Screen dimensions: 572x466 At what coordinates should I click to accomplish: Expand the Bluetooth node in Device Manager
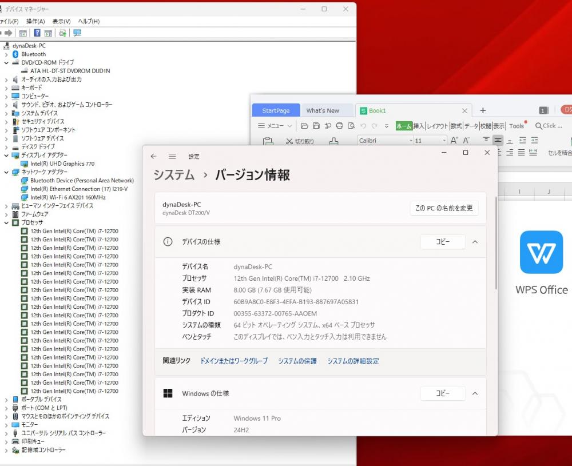click(6, 54)
